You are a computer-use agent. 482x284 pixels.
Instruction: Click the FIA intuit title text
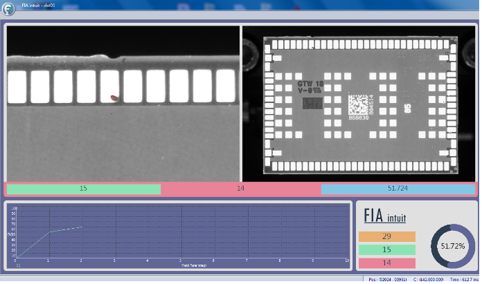tap(384, 217)
